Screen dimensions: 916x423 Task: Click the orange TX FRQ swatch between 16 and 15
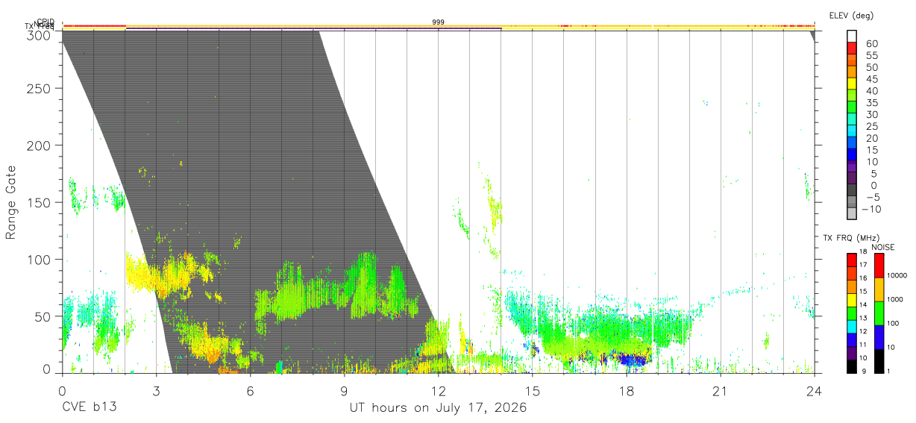[x=852, y=286]
